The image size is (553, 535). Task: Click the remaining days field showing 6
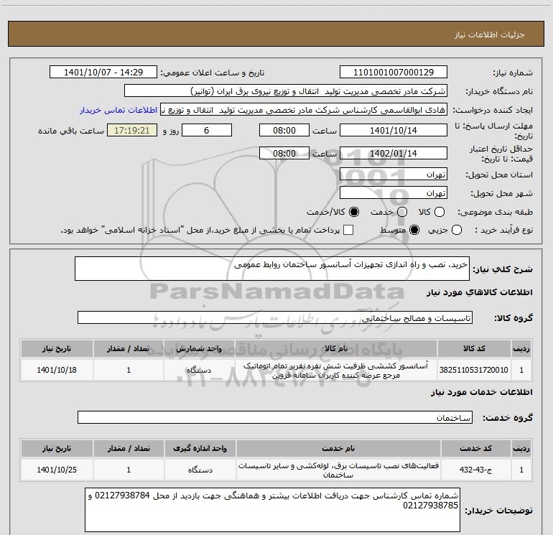point(207,130)
